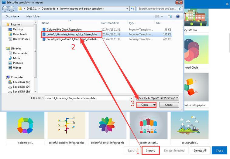The image size is (230, 159).
Task: Click the Forward navigation arrow in file dialog
Action: coord(12,9)
